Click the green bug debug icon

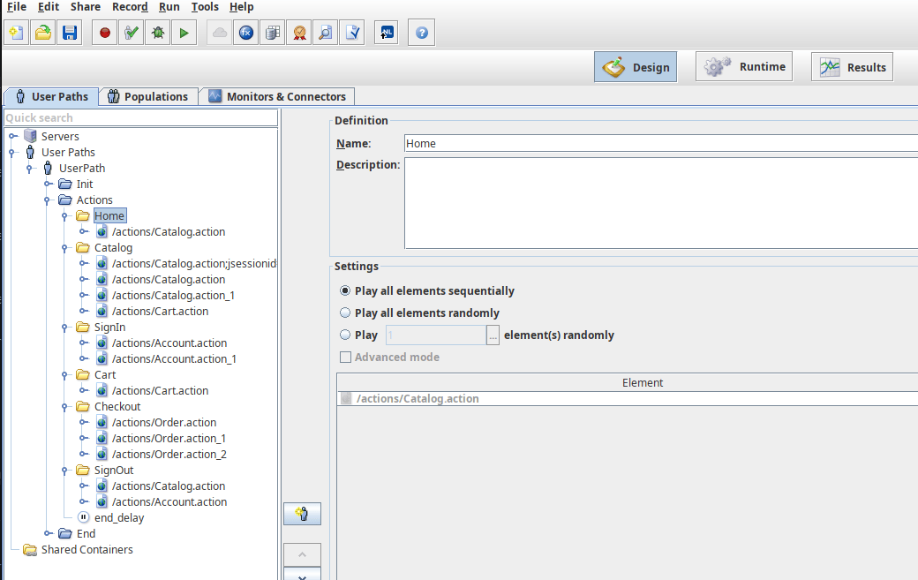click(x=158, y=33)
